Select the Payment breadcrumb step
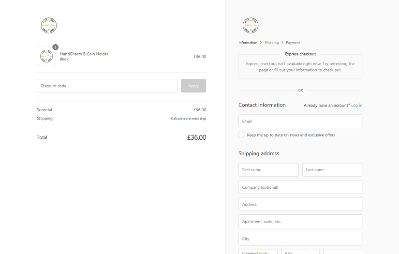 [x=293, y=43]
